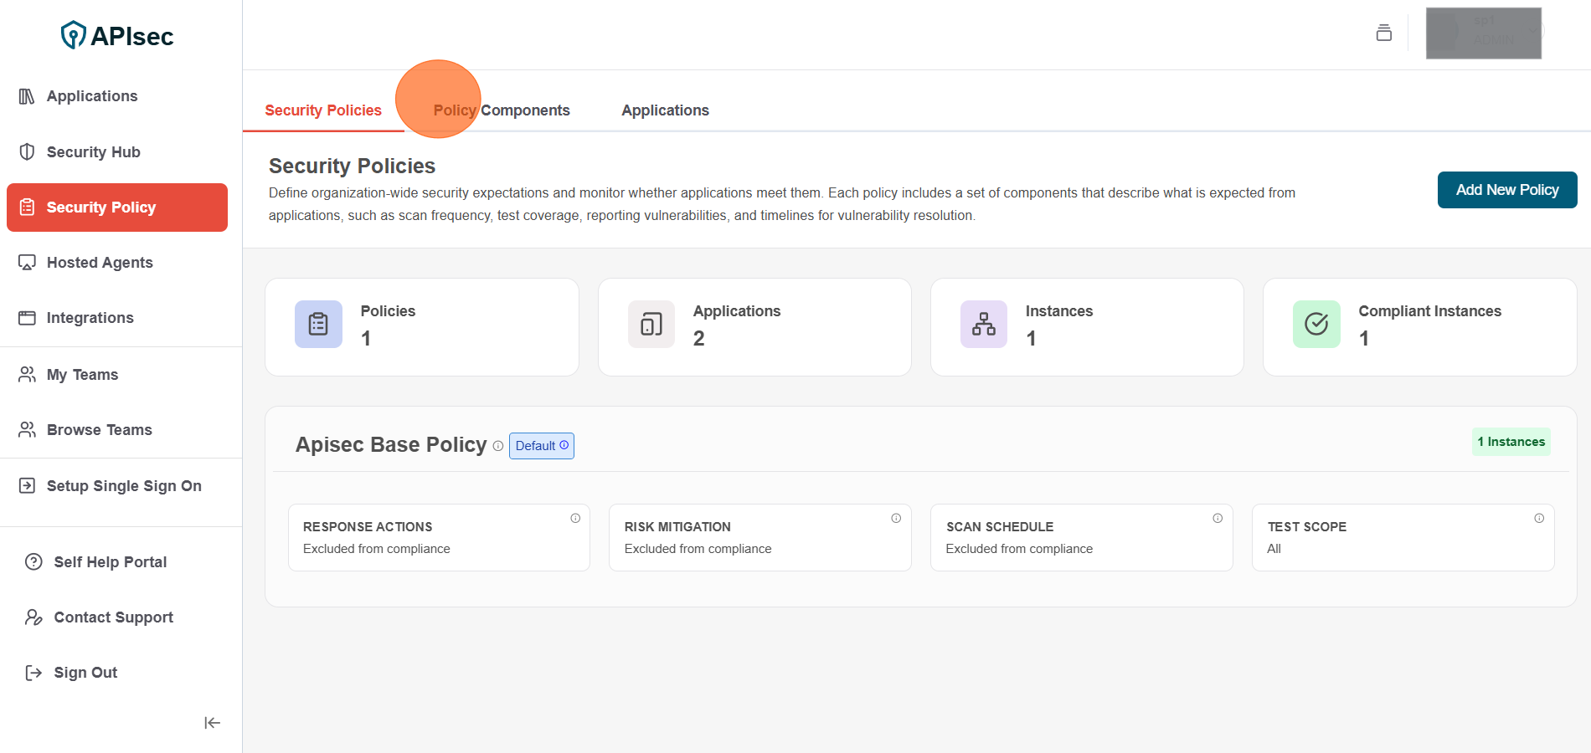Image resolution: width=1591 pixels, height=753 pixels.
Task: Click the Default policy badge
Action: point(541,446)
